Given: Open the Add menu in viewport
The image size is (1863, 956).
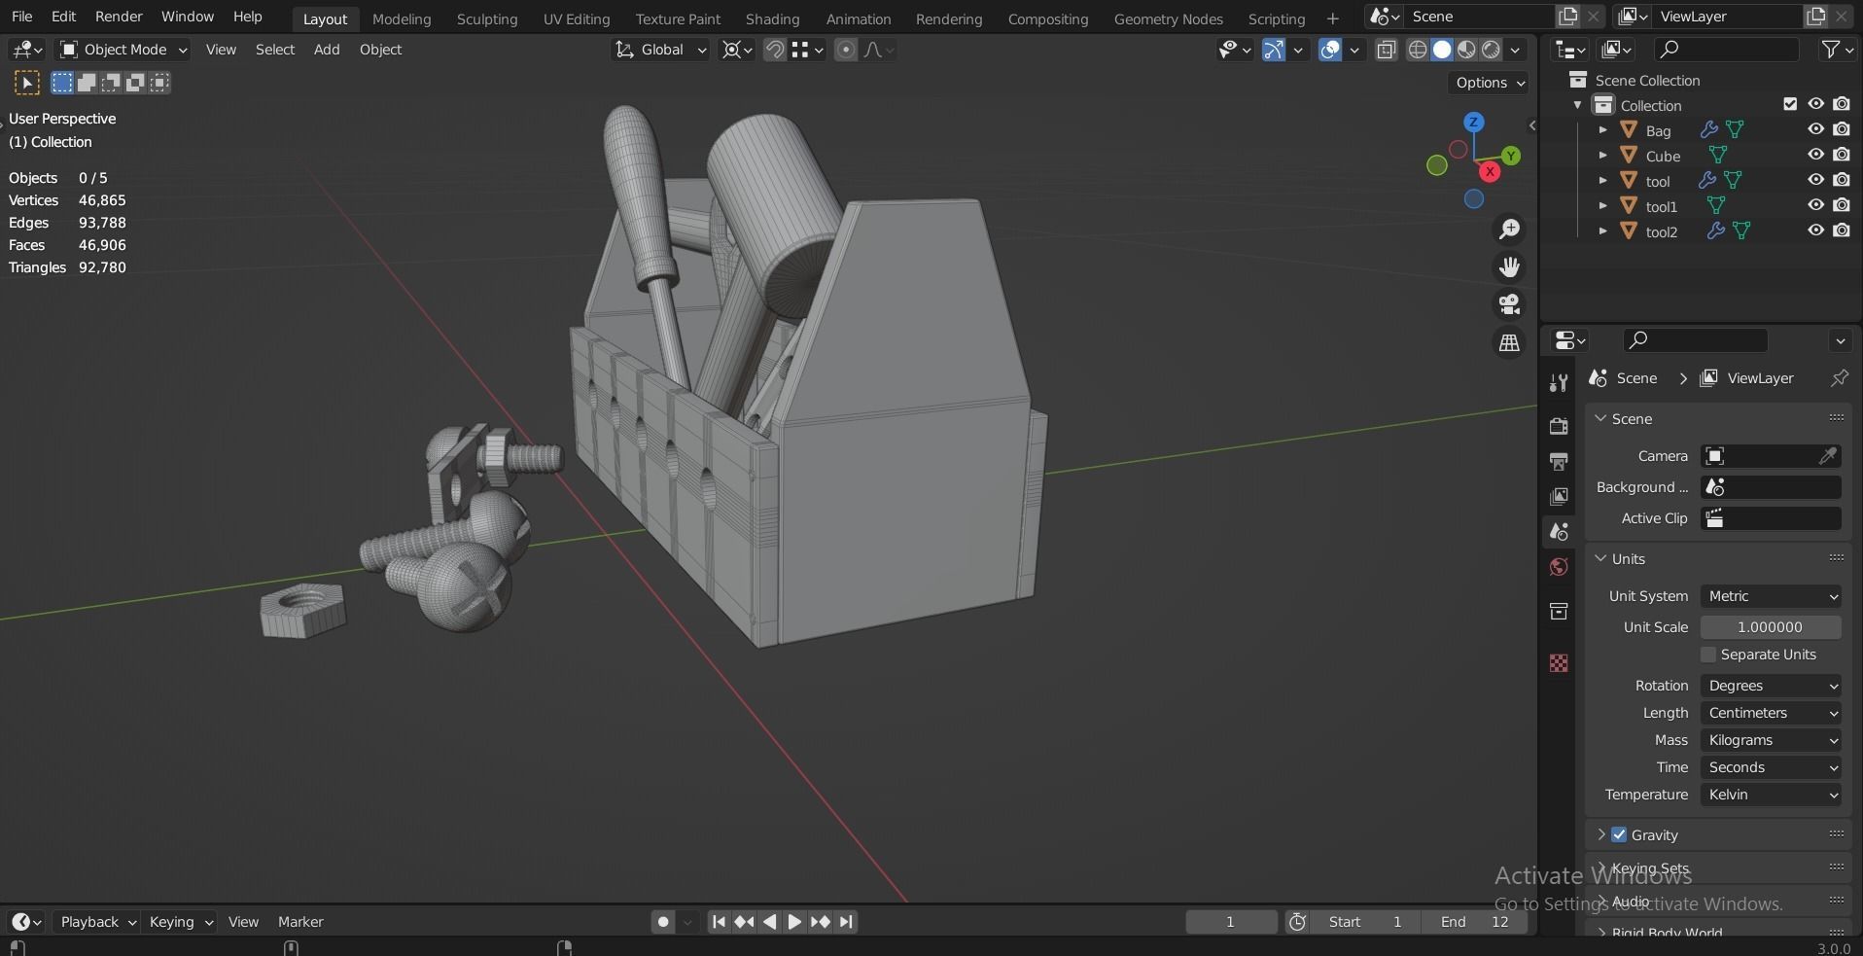Looking at the screenshot, I should [327, 50].
